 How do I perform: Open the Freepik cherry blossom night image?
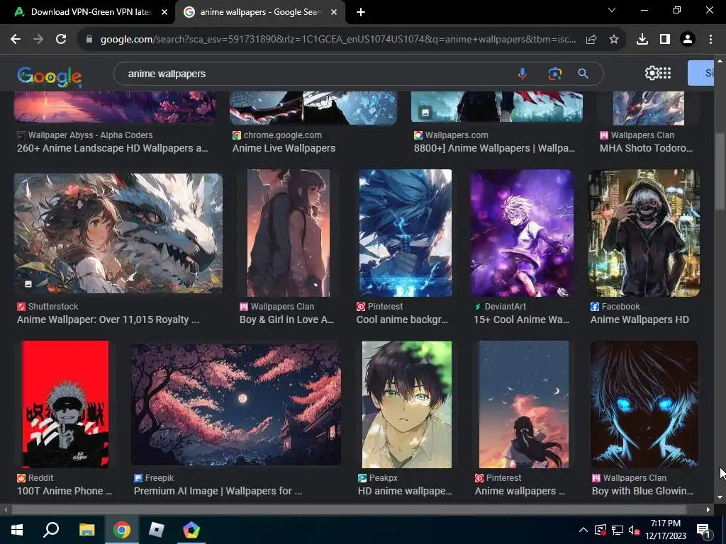tap(236, 404)
